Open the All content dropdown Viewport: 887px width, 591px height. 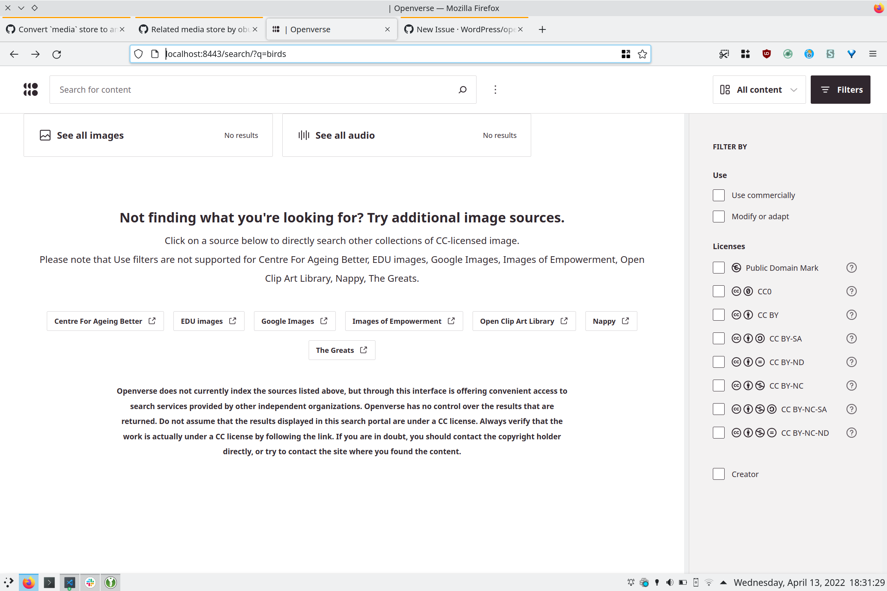pyautogui.click(x=759, y=89)
